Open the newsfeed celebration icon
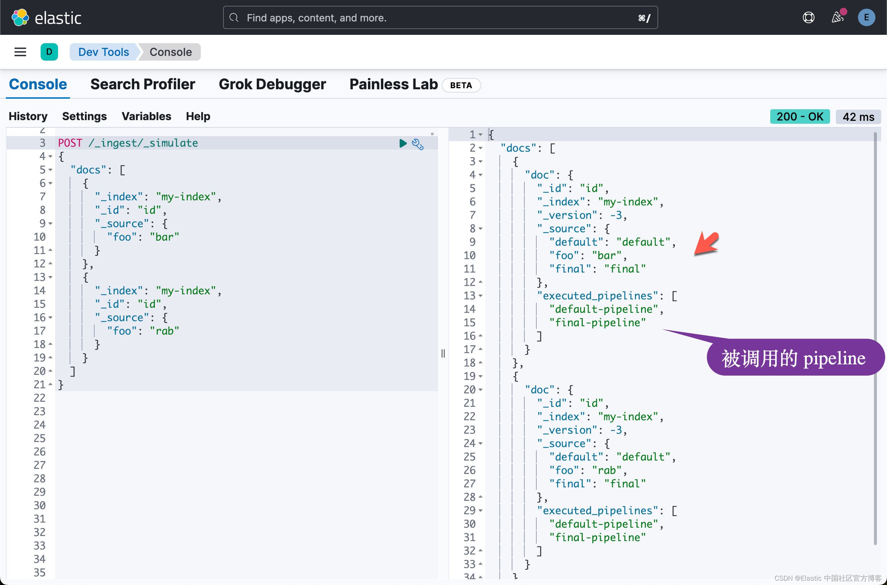The image size is (887, 585). [x=837, y=17]
